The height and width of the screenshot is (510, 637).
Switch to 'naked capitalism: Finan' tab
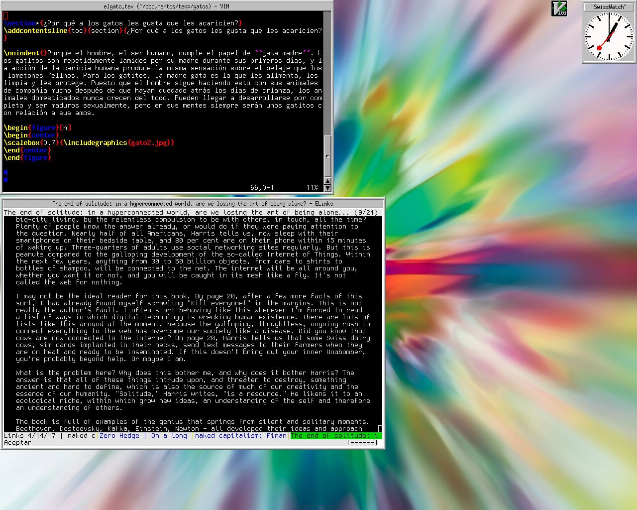click(241, 436)
